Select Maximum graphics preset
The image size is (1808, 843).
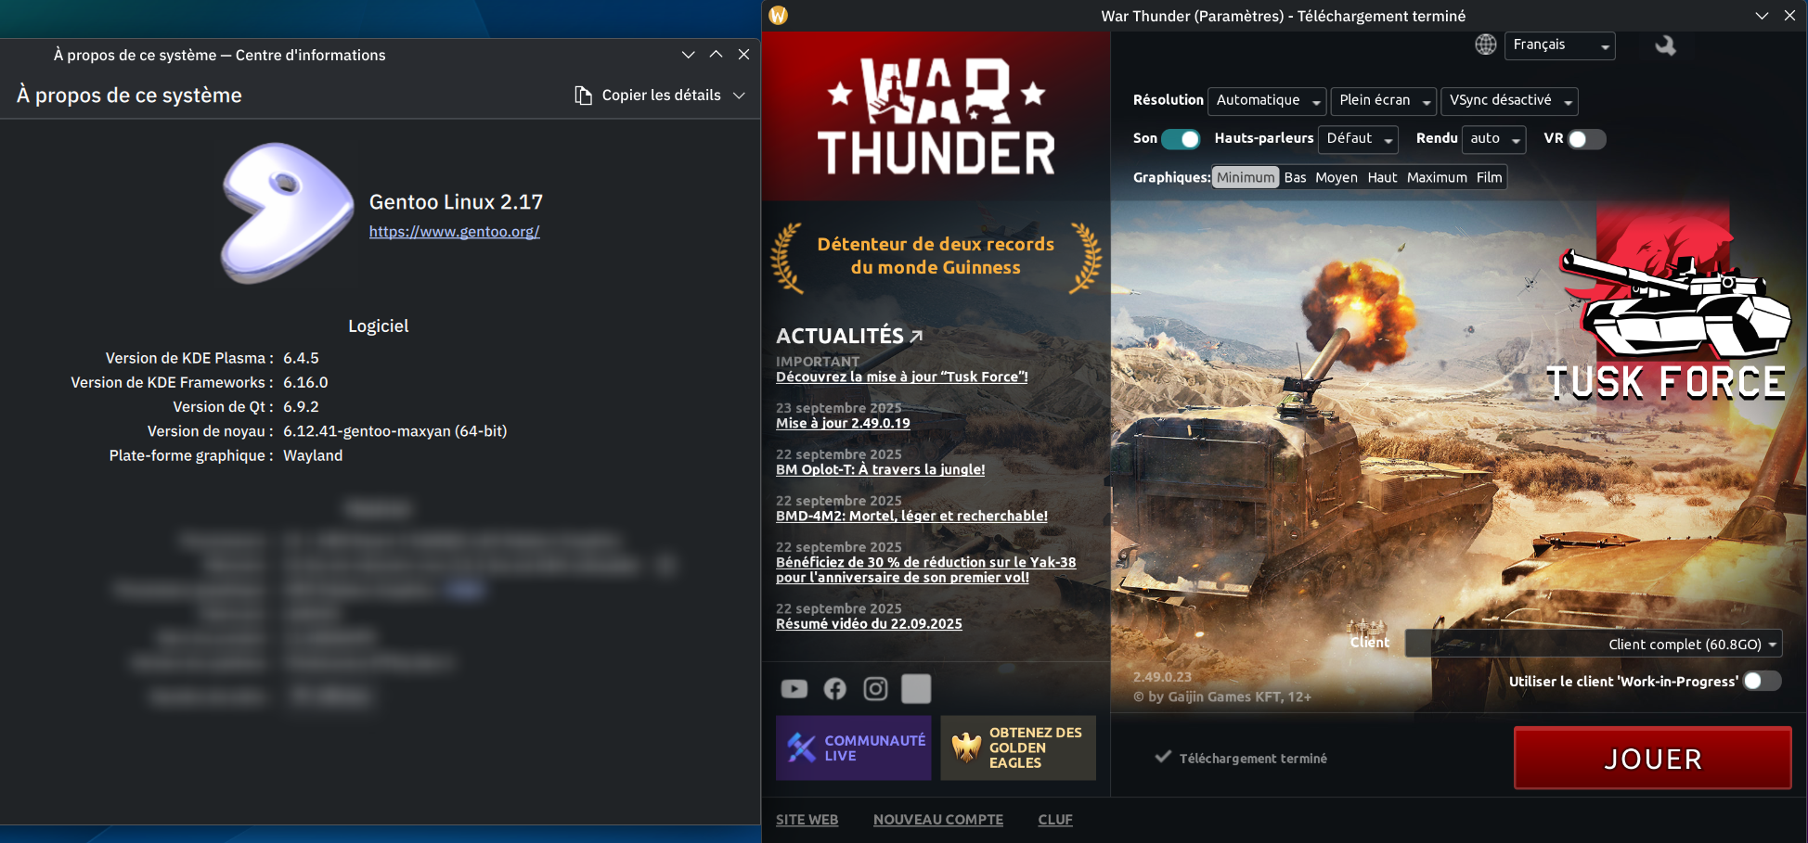click(1437, 177)
